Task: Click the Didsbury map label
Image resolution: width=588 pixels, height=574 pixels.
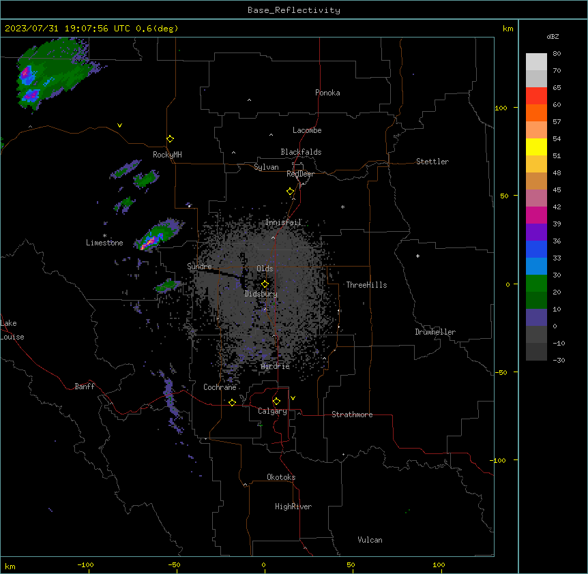Action: [261, 294]
